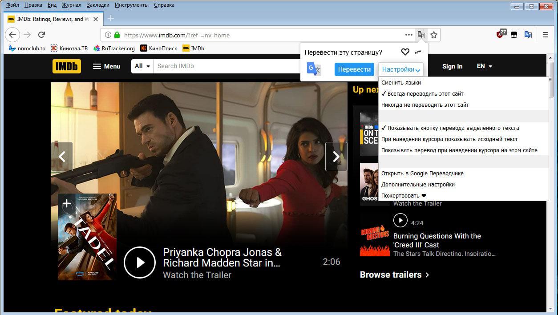
Task: Open the Firefox hamburger menu
Action: point(546,35)
